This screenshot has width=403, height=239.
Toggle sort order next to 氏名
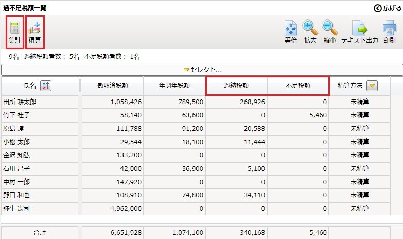(45, 86)
